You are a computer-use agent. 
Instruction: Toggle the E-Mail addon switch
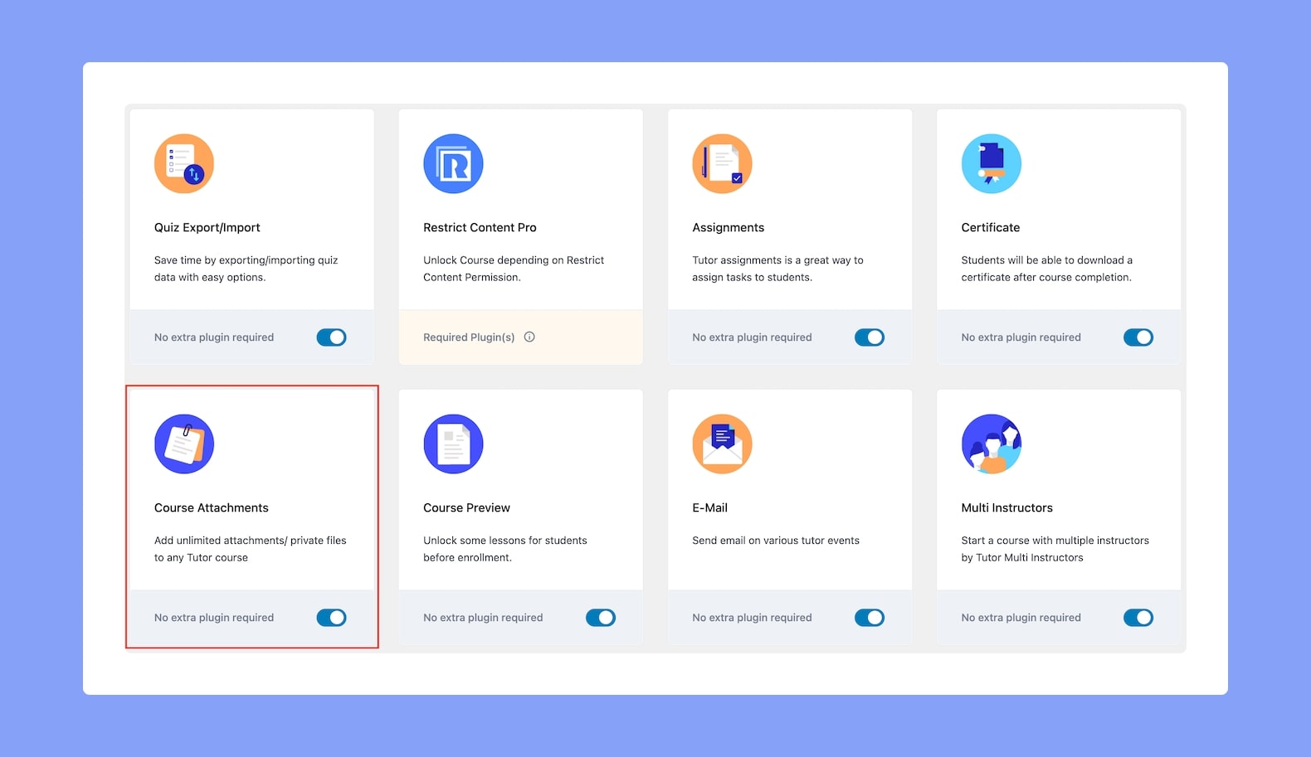click(870, 618)
